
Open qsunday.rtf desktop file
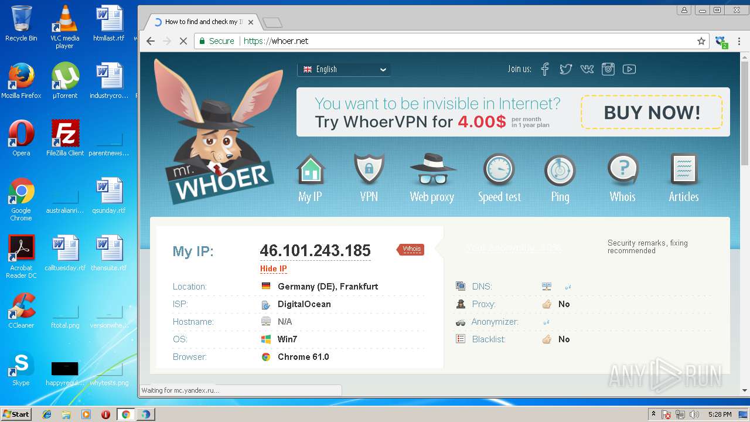[x=109, y=195]
